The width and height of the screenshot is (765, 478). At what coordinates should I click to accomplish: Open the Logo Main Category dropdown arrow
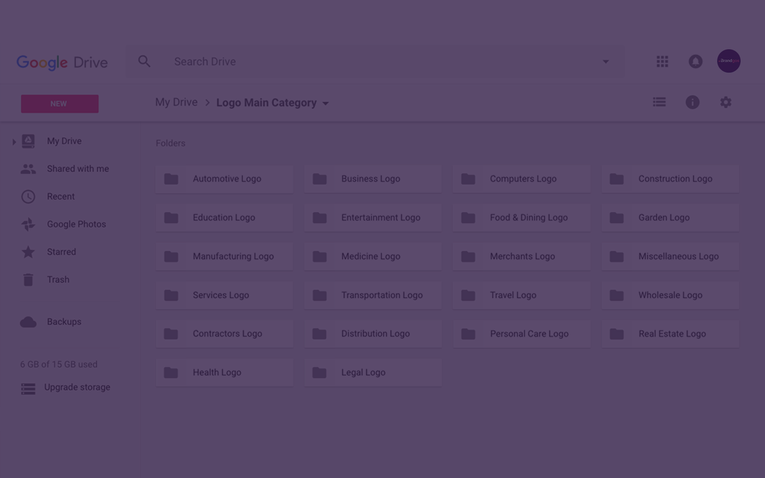pos(325,103)
